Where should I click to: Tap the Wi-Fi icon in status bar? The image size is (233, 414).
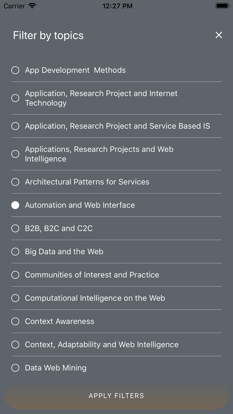(32, 6)
